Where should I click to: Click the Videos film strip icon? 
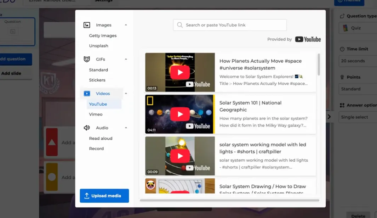tap(87, 94)
